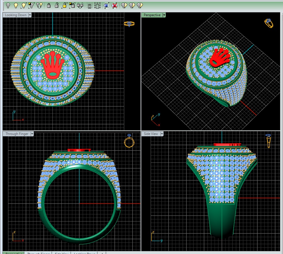Image resolution: width=283 pixels, height=254 pixels.
Task: Click the Swap Locked double padlock icon
Action: 80,6
